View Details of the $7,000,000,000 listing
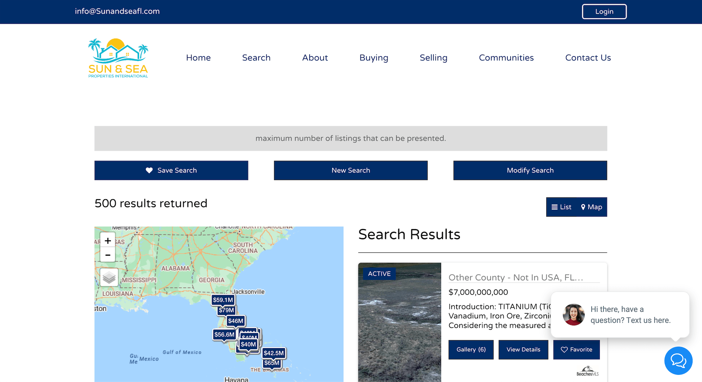Viewport: 702px width, 382px height. coord(523,350)
